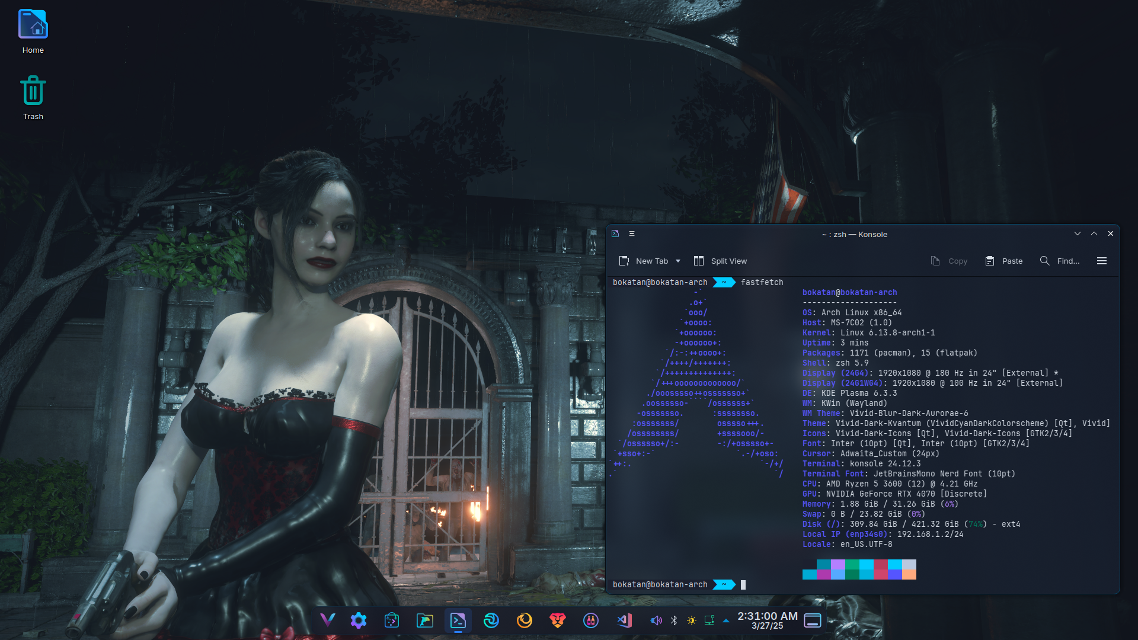The height and width of the screenshot is (640, 1138).
Task: Launch Discover software store from the taskbar
Action: pyautogui.click(x=392, y=620)
